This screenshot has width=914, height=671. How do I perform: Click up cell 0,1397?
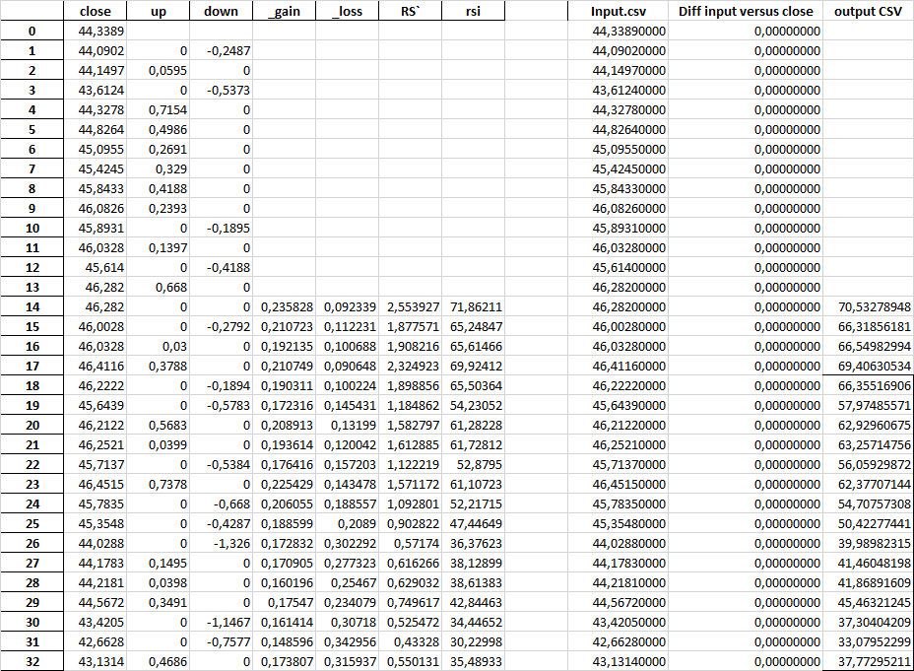158,247
